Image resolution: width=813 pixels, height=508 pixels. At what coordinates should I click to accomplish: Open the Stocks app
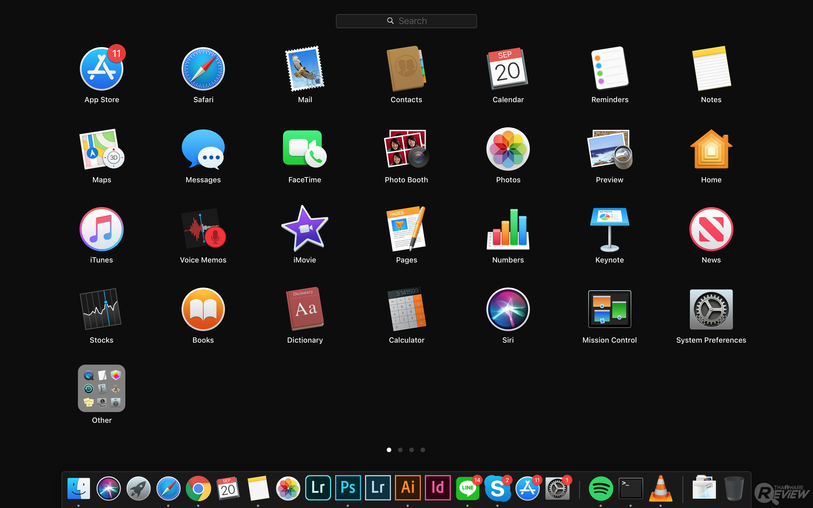[101, 309]
